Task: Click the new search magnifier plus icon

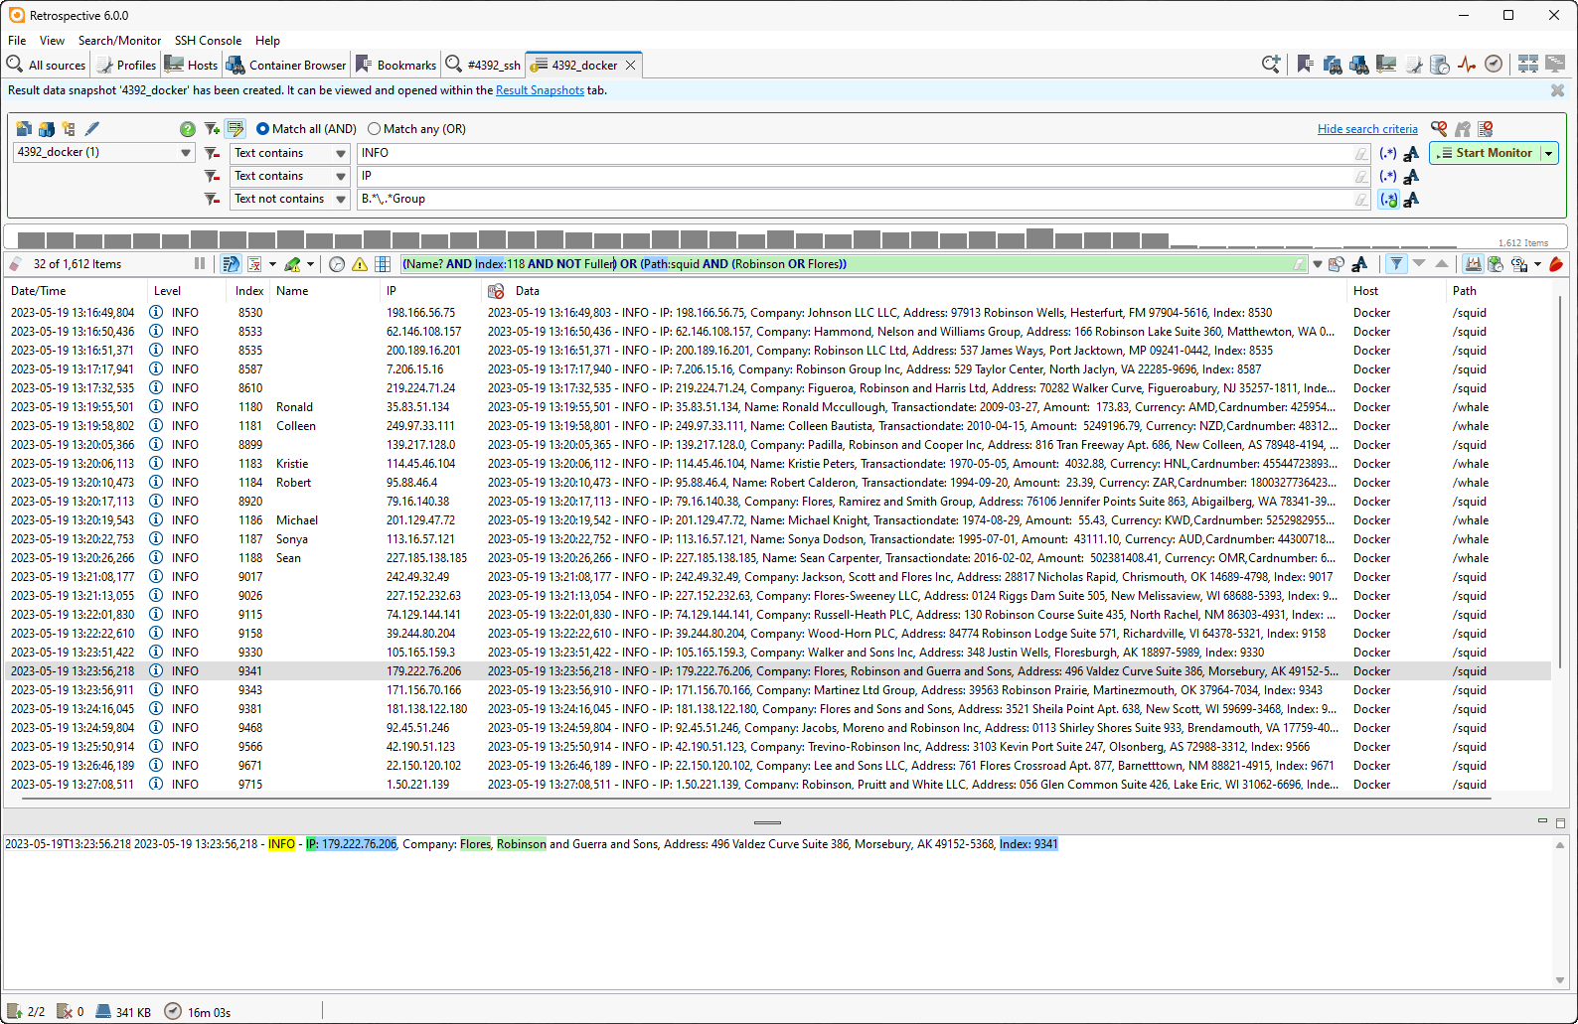Action: click(1271, 65)
